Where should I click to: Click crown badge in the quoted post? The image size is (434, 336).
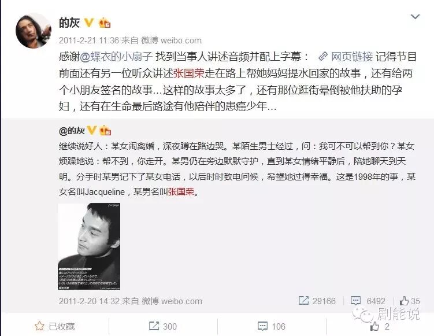tap(105, 130)
